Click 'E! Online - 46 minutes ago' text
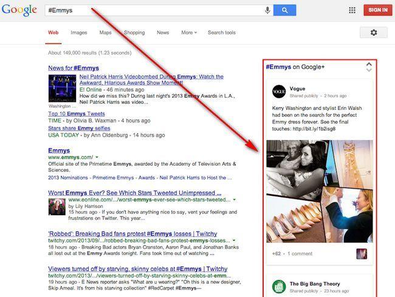 (x=112, y=90)
